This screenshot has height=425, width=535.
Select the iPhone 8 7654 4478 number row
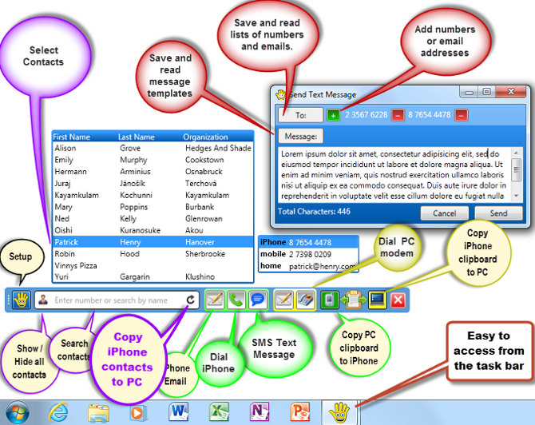pyautogui.click(x=308, y=242)
